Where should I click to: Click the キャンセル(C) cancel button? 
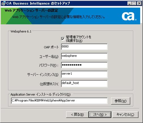coord(125,115)
